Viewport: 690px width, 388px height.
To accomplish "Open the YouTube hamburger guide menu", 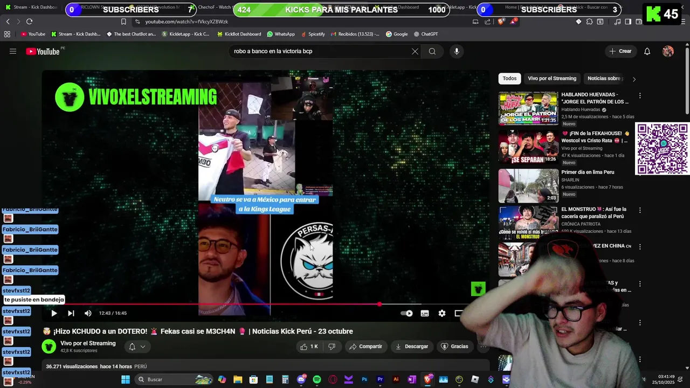I will (13, 51).
